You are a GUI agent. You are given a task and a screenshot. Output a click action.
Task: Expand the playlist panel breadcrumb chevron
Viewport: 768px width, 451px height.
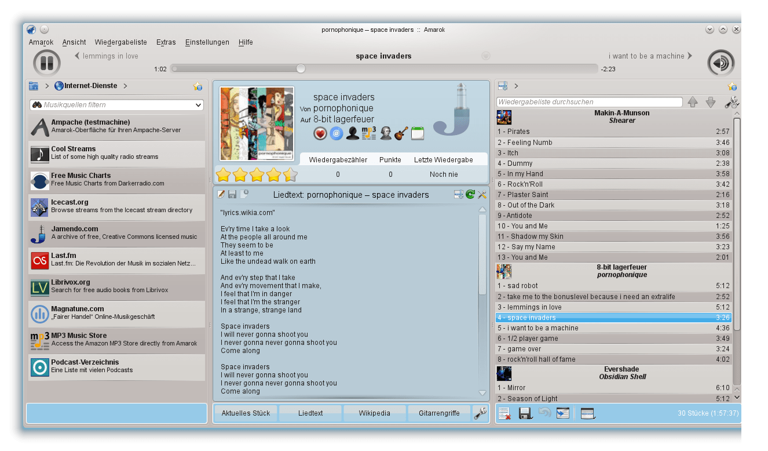[x=515, y=86]
